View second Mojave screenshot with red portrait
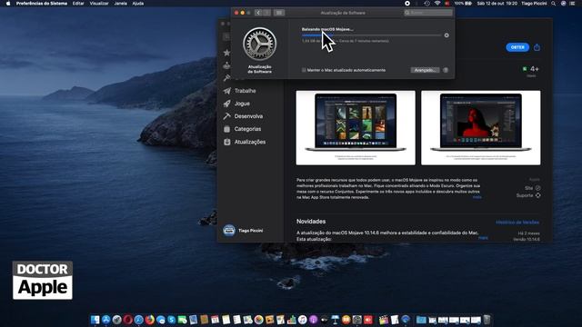The image size is (582, 327). tap(481, 127)
